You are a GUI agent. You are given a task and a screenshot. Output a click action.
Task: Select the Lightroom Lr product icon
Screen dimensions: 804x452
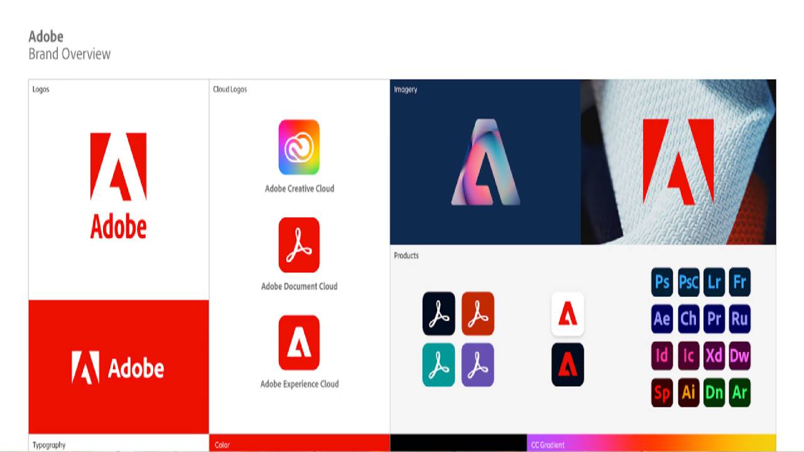714,282
